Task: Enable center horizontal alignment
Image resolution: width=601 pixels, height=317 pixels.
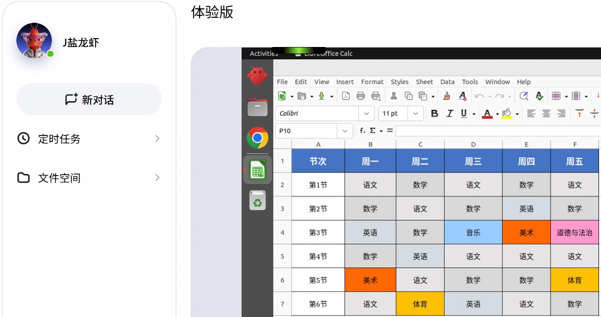Action: pos(546,114)
